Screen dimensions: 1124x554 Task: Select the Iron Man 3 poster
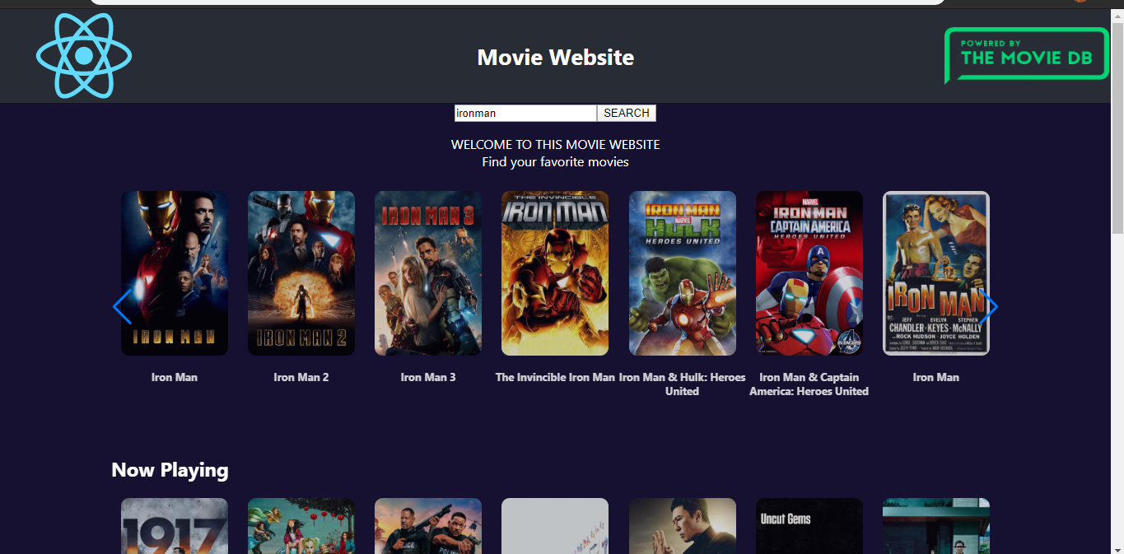tap(428, 273)
